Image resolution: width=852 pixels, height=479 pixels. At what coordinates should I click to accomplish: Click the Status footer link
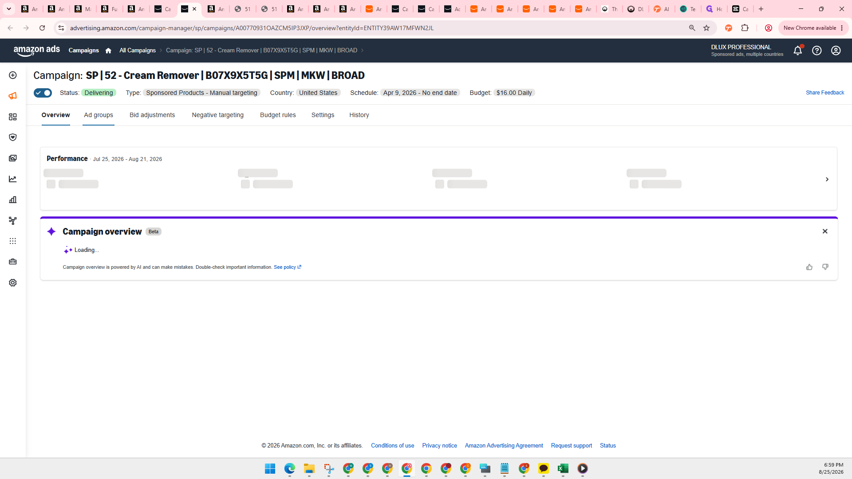[x=608, y=446]
